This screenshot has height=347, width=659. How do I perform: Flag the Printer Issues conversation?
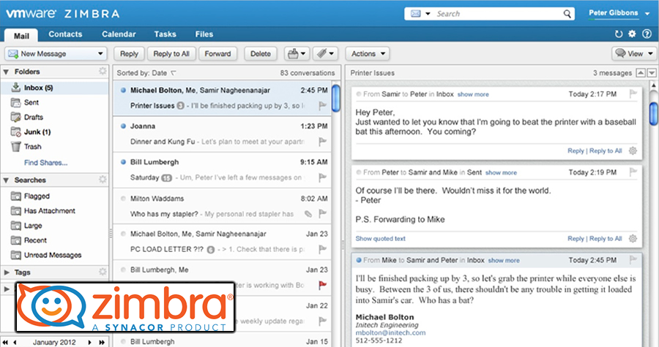coord(322,106)
